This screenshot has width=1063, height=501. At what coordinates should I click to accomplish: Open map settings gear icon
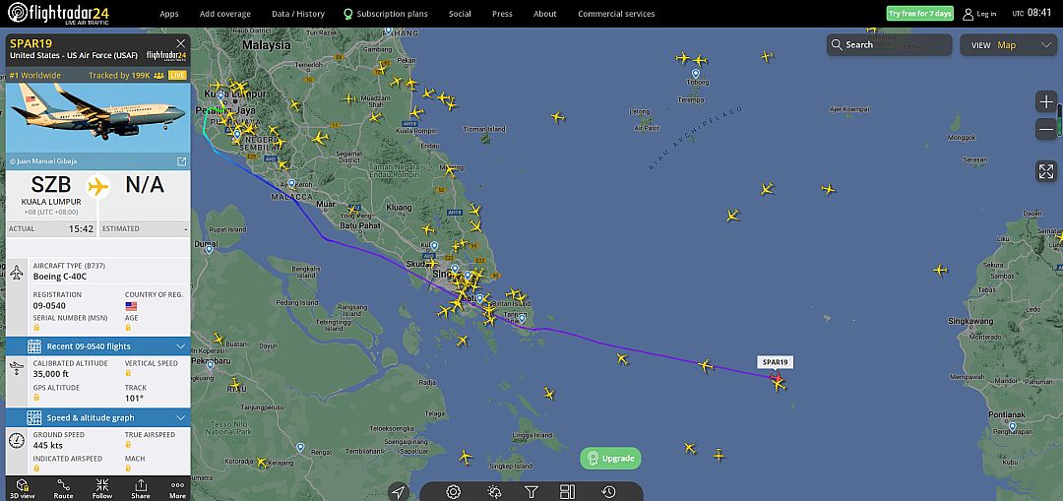(454, 492)
